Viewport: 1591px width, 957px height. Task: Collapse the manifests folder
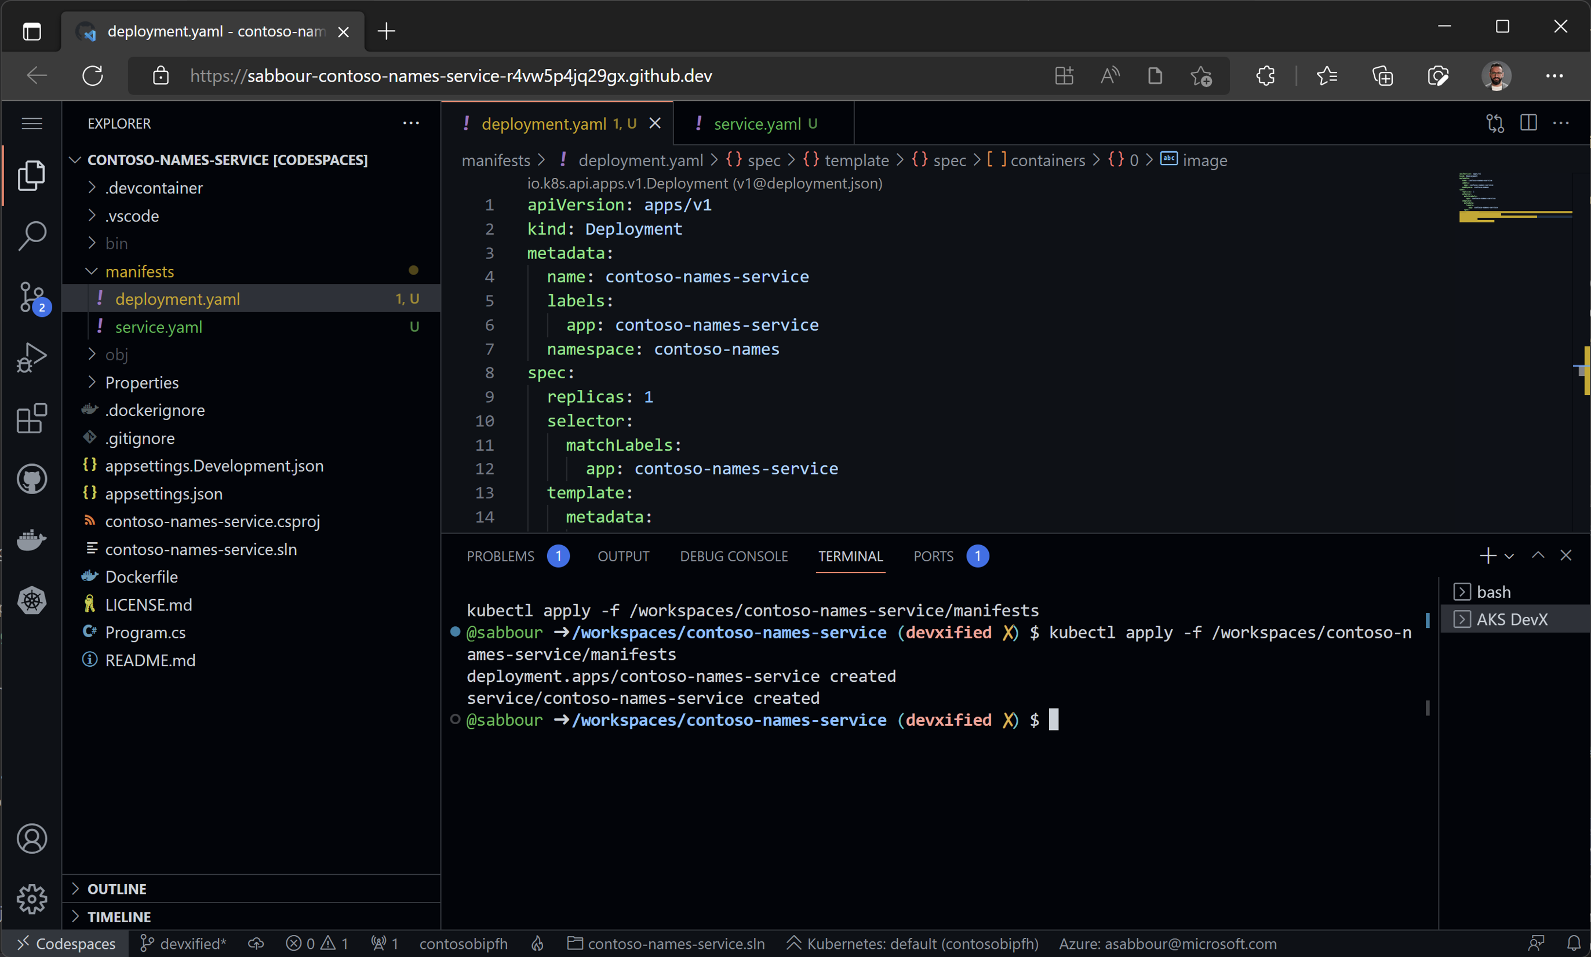tap(139, 272)
